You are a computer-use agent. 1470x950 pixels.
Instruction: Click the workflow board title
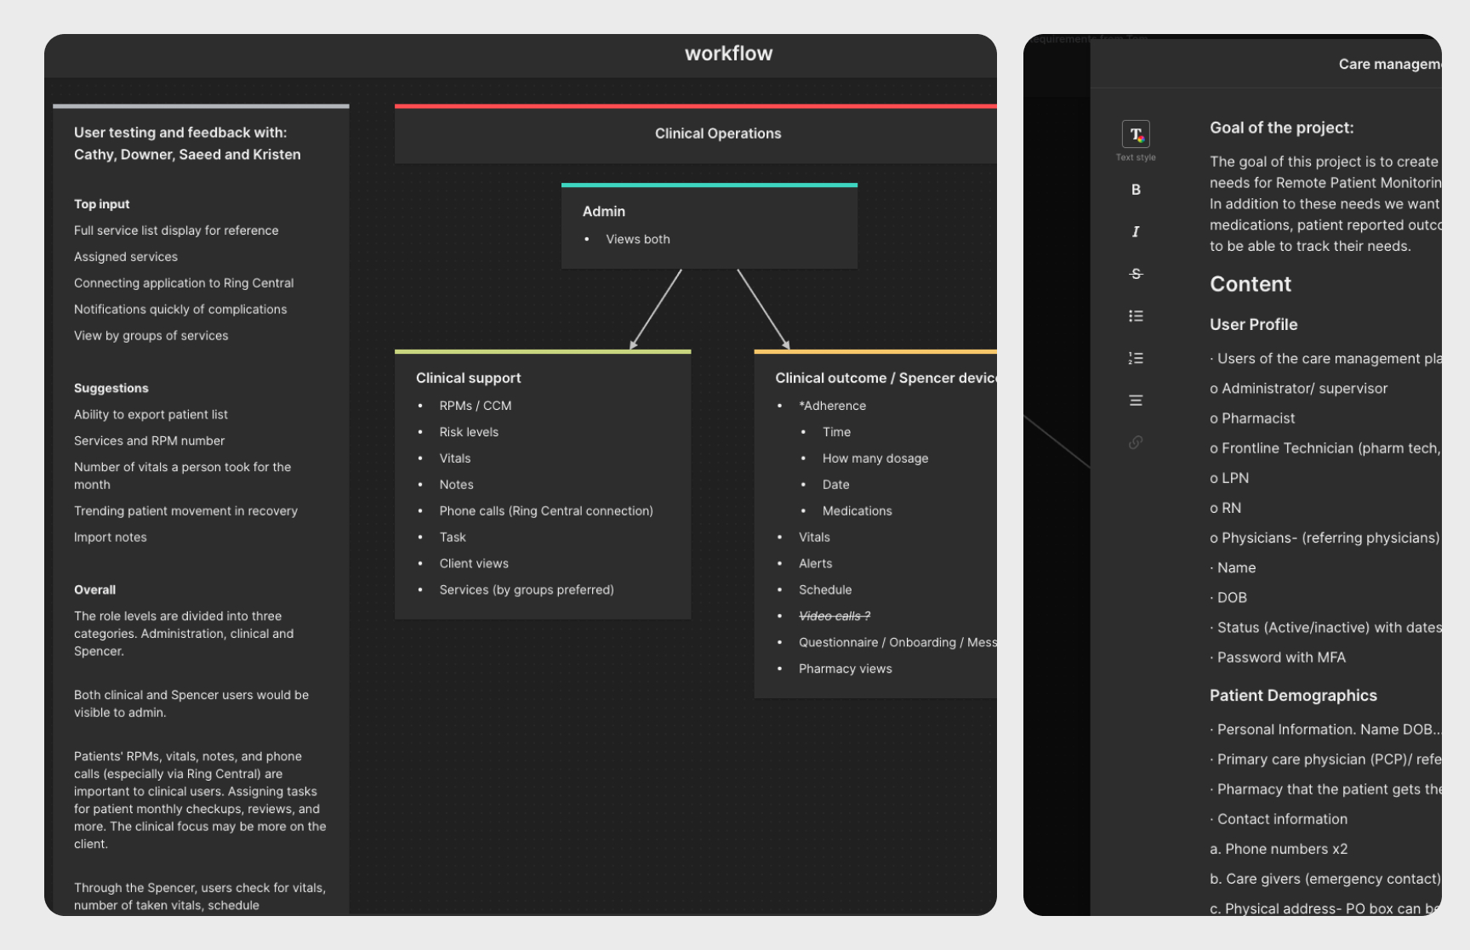point(728,54)
